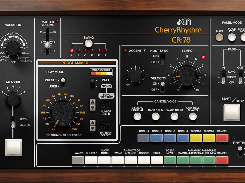Toggle Play Mode Preset/User switch
The image size is (245, 183).
coord(63,83)
